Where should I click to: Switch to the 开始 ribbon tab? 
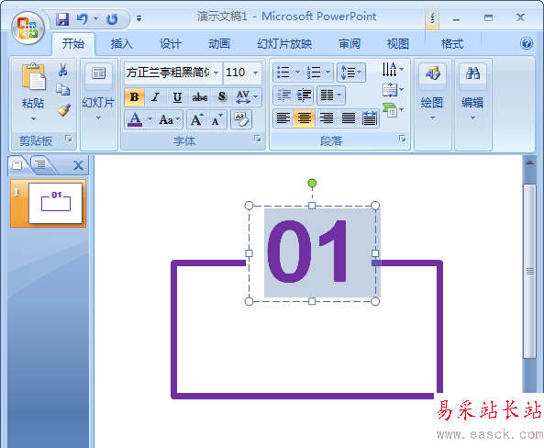73,44
